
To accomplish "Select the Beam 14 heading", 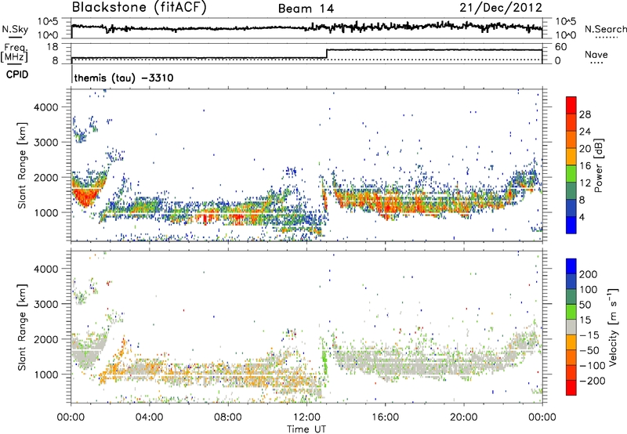I will click(306, 9).
